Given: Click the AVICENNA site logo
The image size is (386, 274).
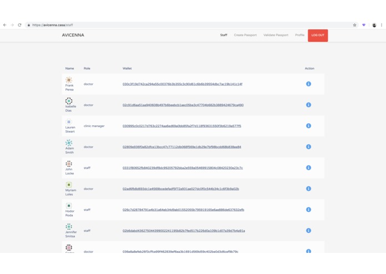Looking at the screenshot, I should [73, 35].
